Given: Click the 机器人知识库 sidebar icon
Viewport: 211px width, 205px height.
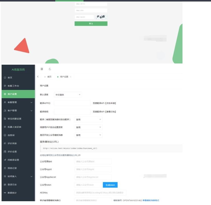Looking at the screenshot, I should click(5, 127).
